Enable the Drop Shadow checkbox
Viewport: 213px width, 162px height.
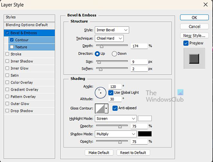pyautogui.click(x=7, y=110)
